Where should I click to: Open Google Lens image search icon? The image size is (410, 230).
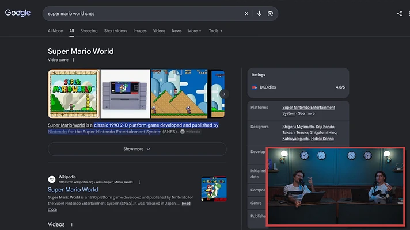[x=270, y=14]
